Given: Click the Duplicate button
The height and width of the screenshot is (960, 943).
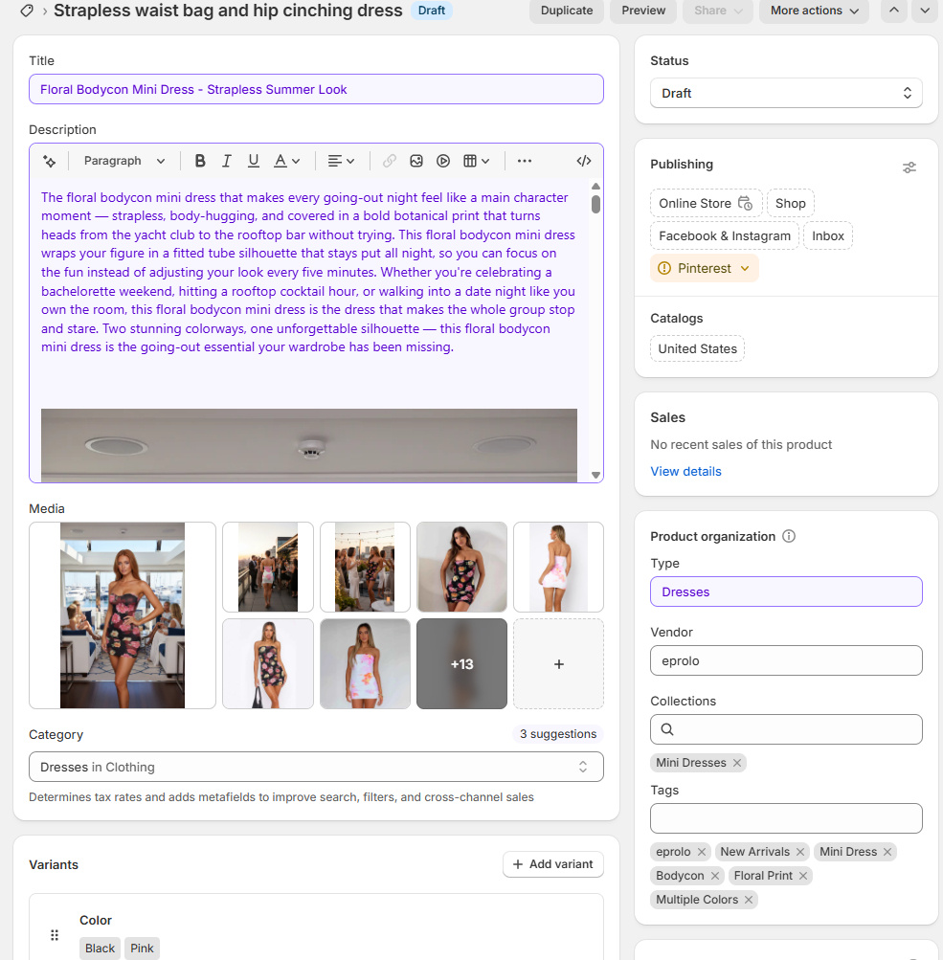Looking at the screenshot, I should click(x=566, y=11).
